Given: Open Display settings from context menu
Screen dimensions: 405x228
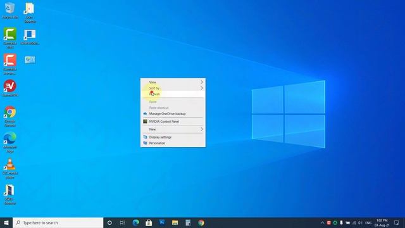Looking at the screenshot, I should tap(173, 137).
